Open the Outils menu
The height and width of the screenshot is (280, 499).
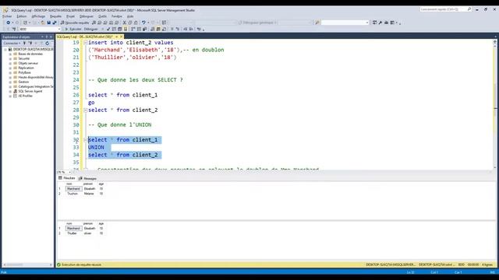point(102,16)
